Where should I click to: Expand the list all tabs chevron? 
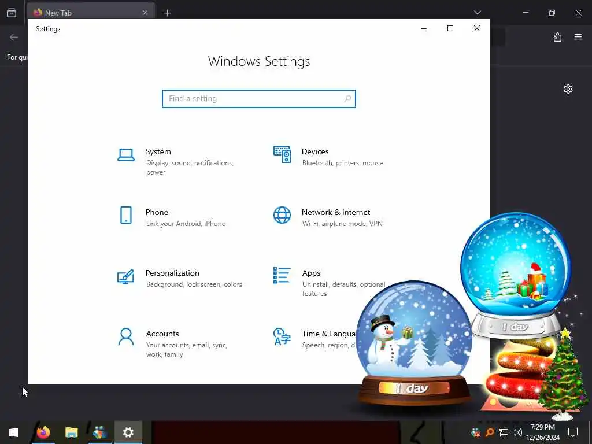(477, 13)
